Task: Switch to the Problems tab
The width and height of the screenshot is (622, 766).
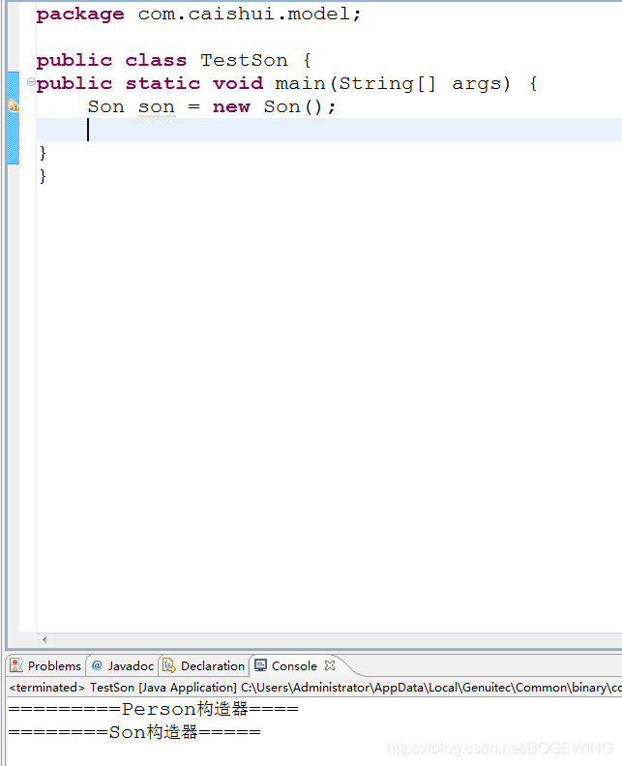Action: coord(45,665)
